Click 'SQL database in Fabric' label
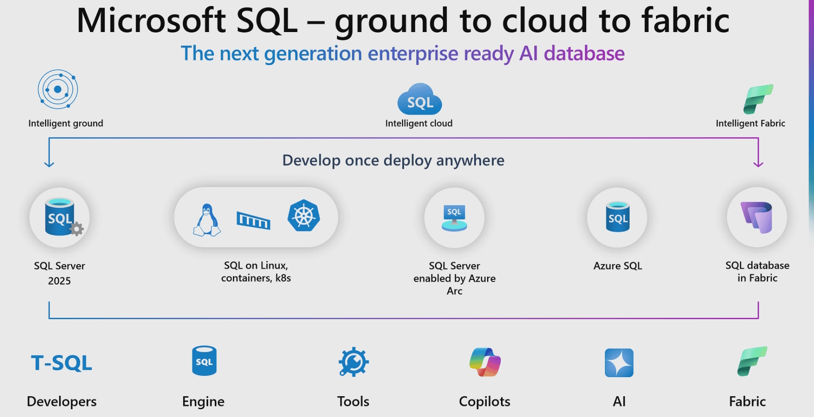 click(x=757, y=272)
